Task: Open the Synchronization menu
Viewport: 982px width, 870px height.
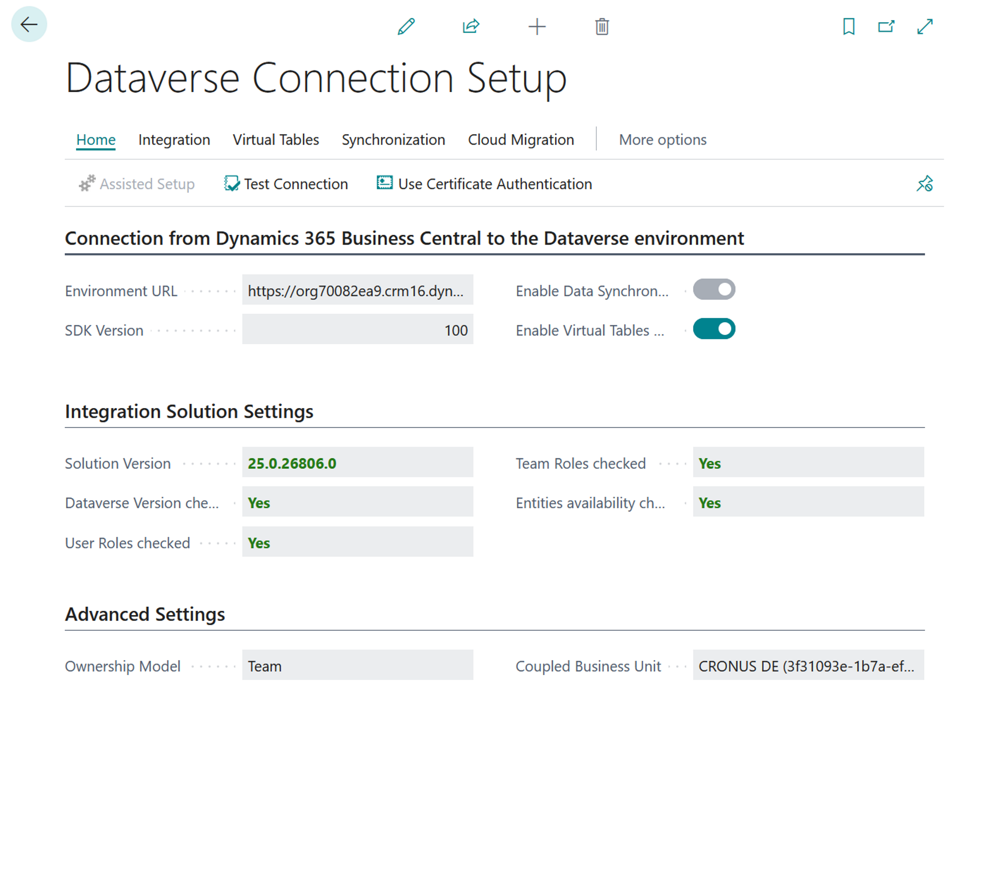Action: (394, 140)
